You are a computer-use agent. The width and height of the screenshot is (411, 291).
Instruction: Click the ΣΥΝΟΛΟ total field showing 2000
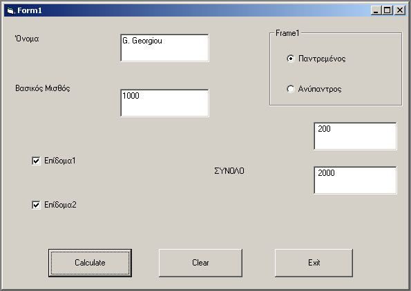[355, 180]
